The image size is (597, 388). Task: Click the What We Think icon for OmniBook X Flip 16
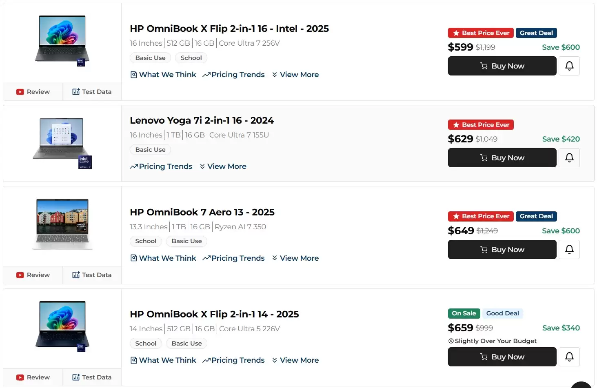click(x=133, y=75)
